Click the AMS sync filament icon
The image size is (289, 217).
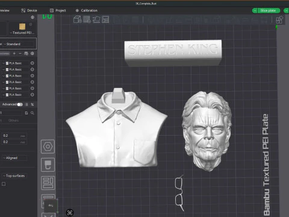(26, 54)
